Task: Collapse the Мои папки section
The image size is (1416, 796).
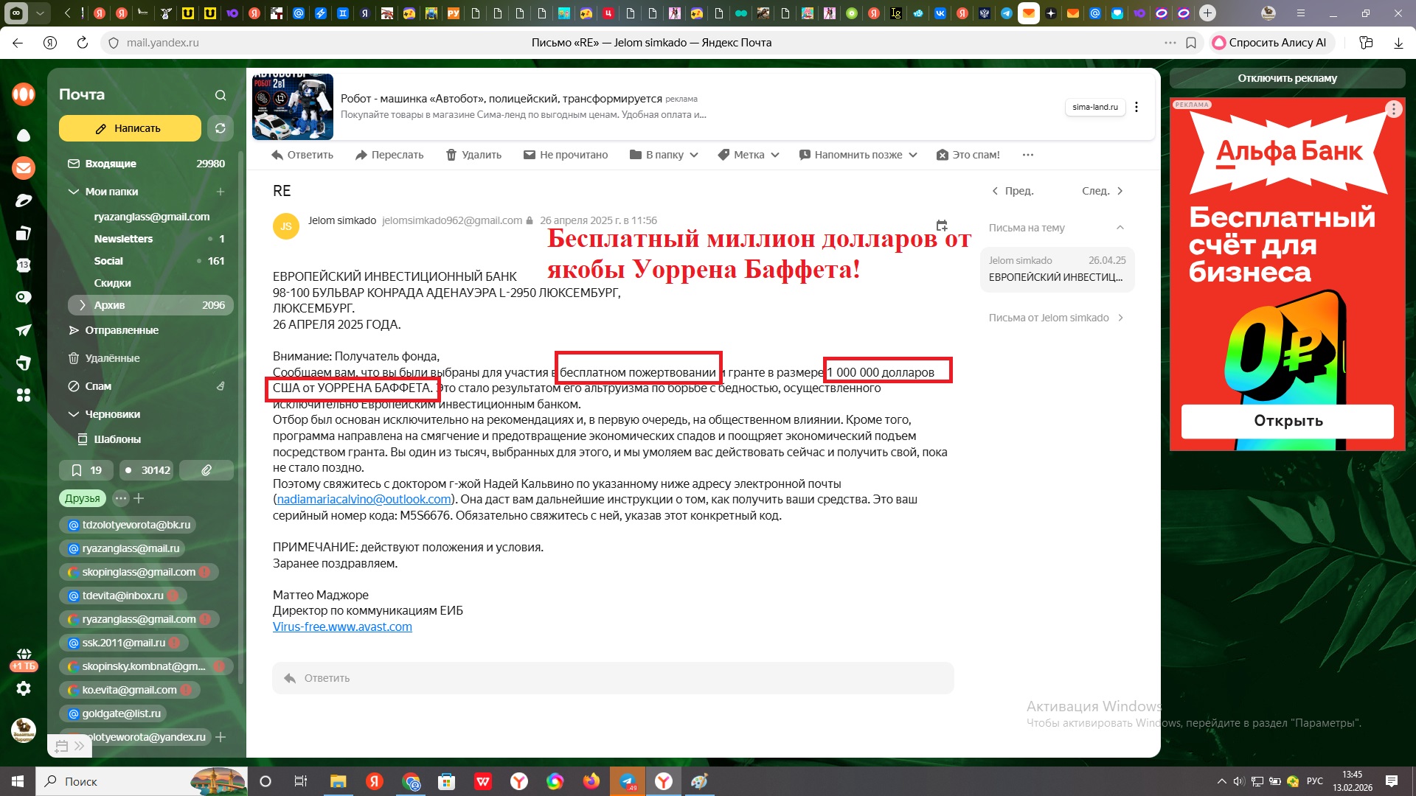Action: coord(74,192)
